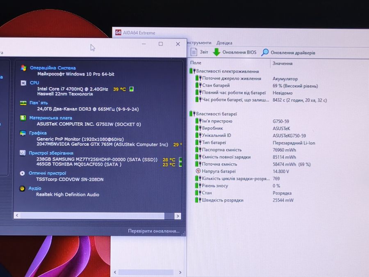The height and width of the screenshot is (277, 369).
Task: Click the voltage icon beside Напруга батареї
Action: [198, 171]
